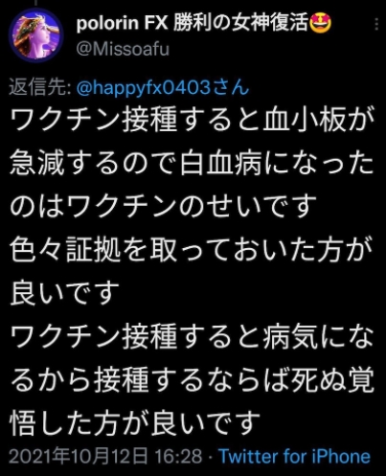The width and height of the screenshot is (386, 476).
Task: Open the polorin FX display name profile
Action: [204, 24]
